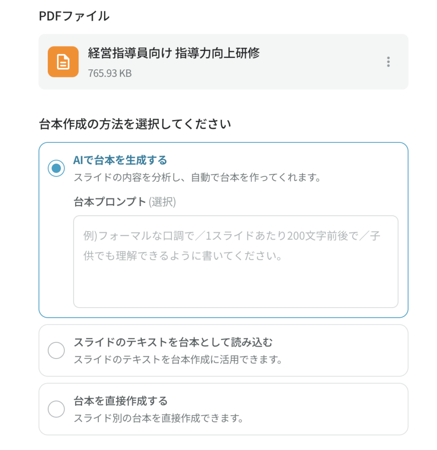The image size is (437, 450).
Task: Select the "AIで台本を生成する" radio button
Action: pyautogui.click(x=56, y=168)
